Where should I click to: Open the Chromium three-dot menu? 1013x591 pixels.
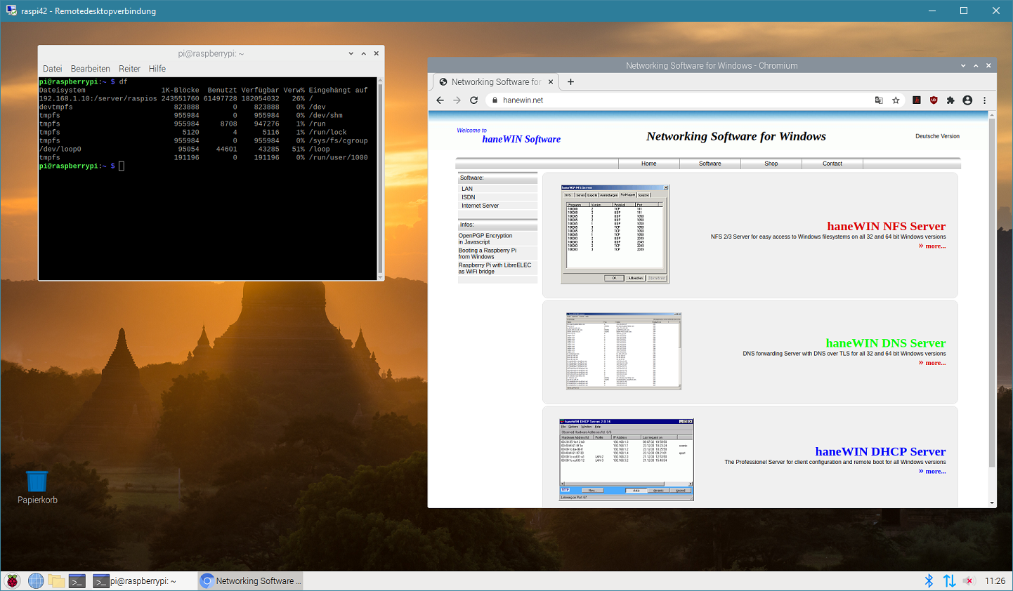984,100
